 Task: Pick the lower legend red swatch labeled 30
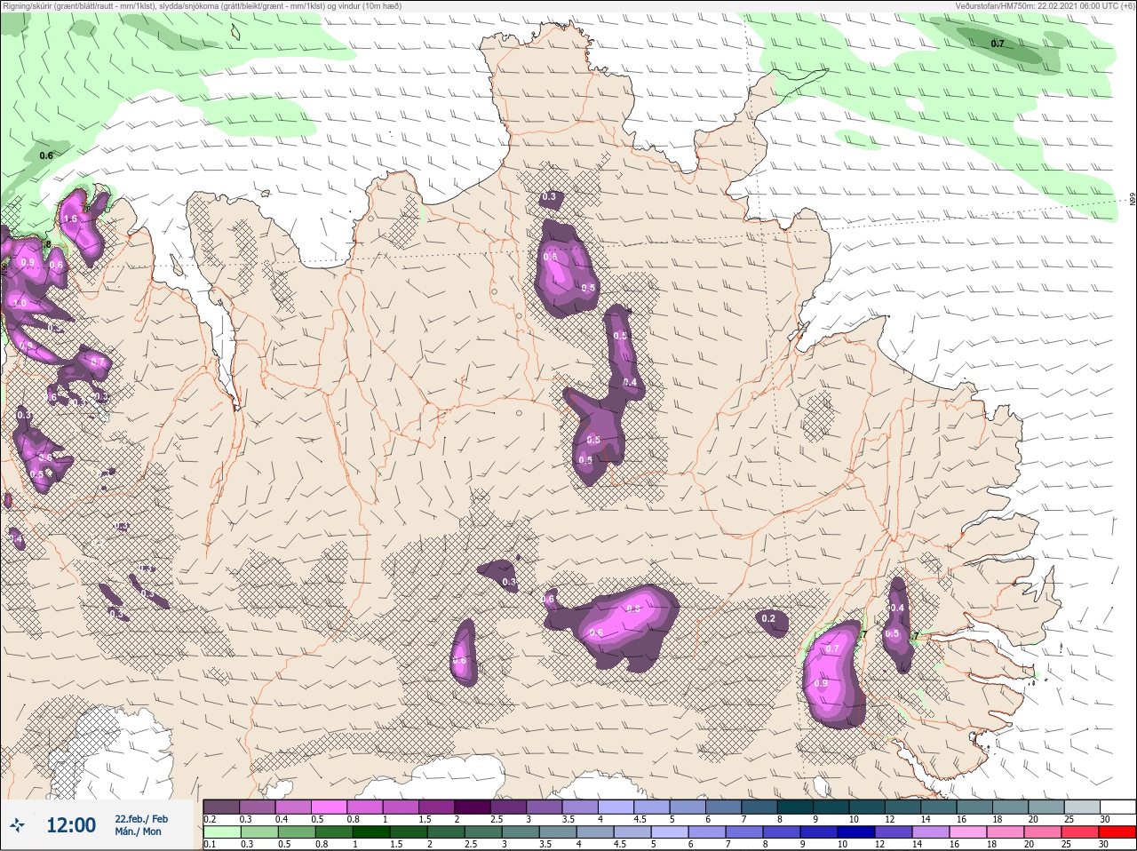1117,832
